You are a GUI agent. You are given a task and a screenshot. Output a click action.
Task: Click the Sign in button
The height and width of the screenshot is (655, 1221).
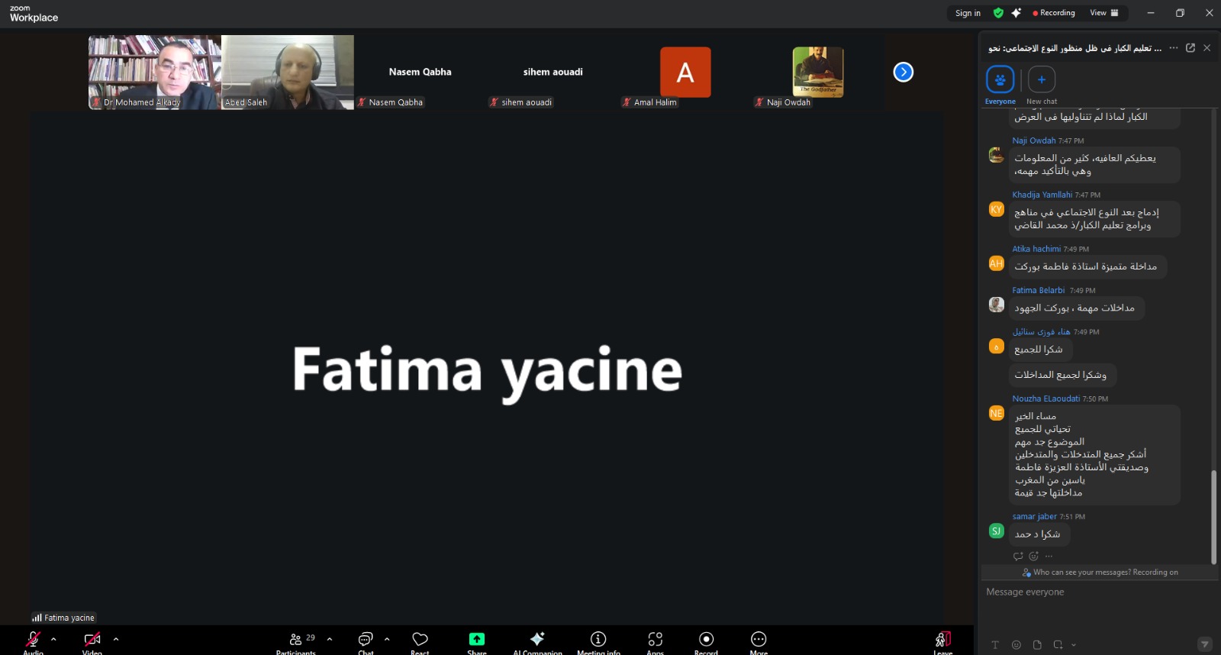[x=968, y=13]
